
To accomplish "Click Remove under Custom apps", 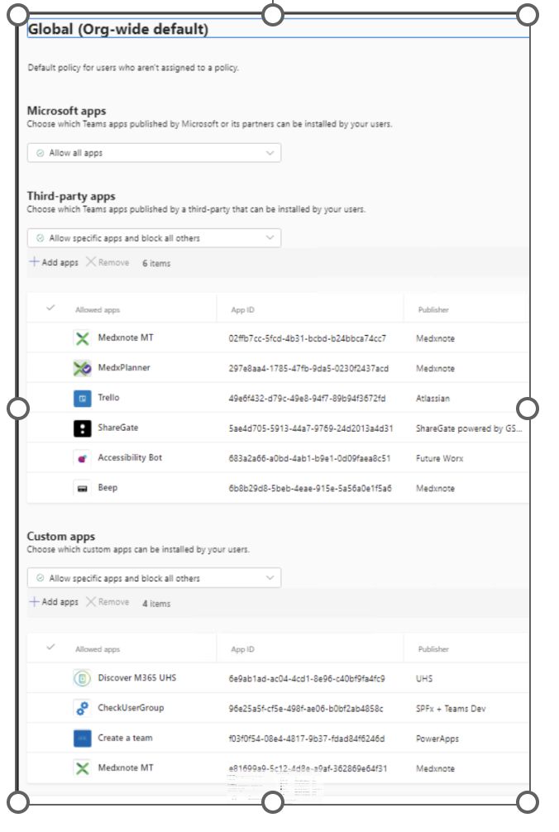I will tap(107, 602).
